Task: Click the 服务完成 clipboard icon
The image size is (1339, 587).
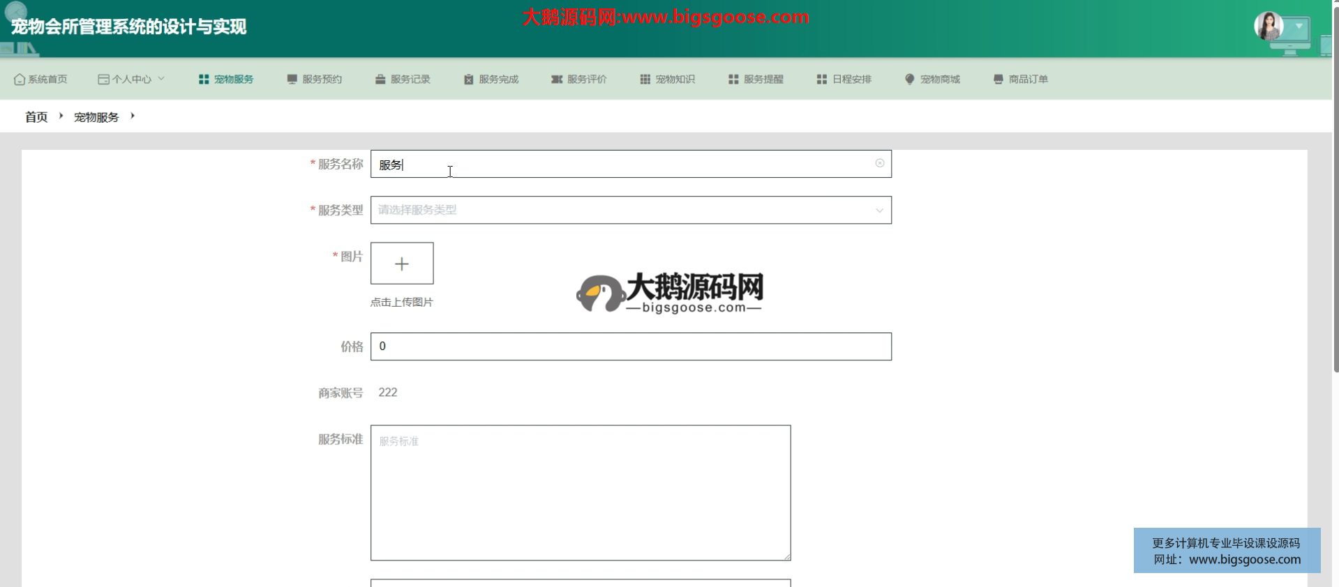Action: (x=469, y=79)
